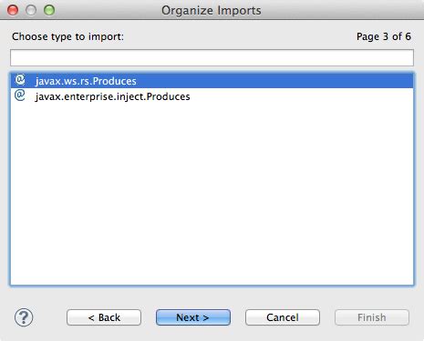
Task: Click the gray footer area below buttons
Action: [212, 334]
